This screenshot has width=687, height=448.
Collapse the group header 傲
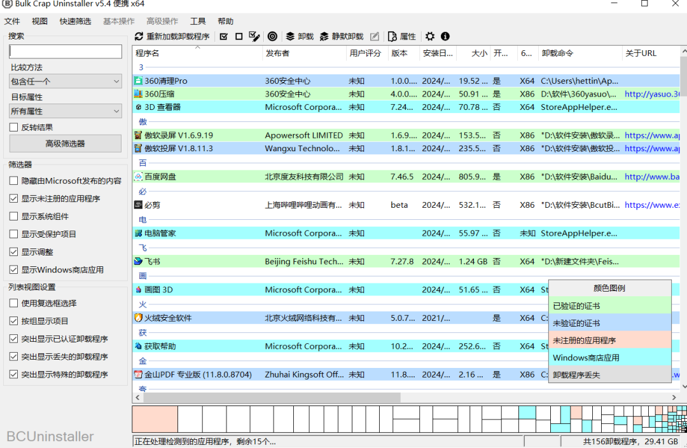coord(143,121)
